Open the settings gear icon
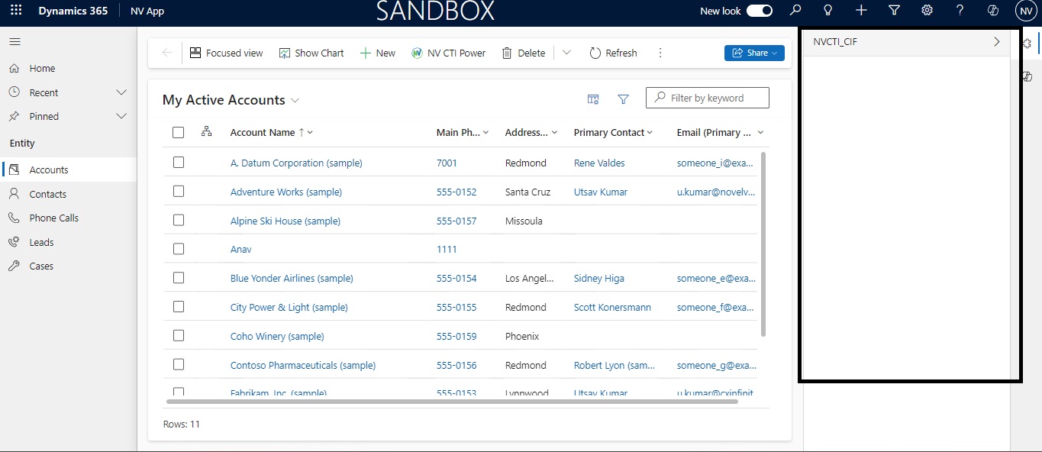Image resolution: width=1042 pixels, height=452 pixels. point(927,11)
